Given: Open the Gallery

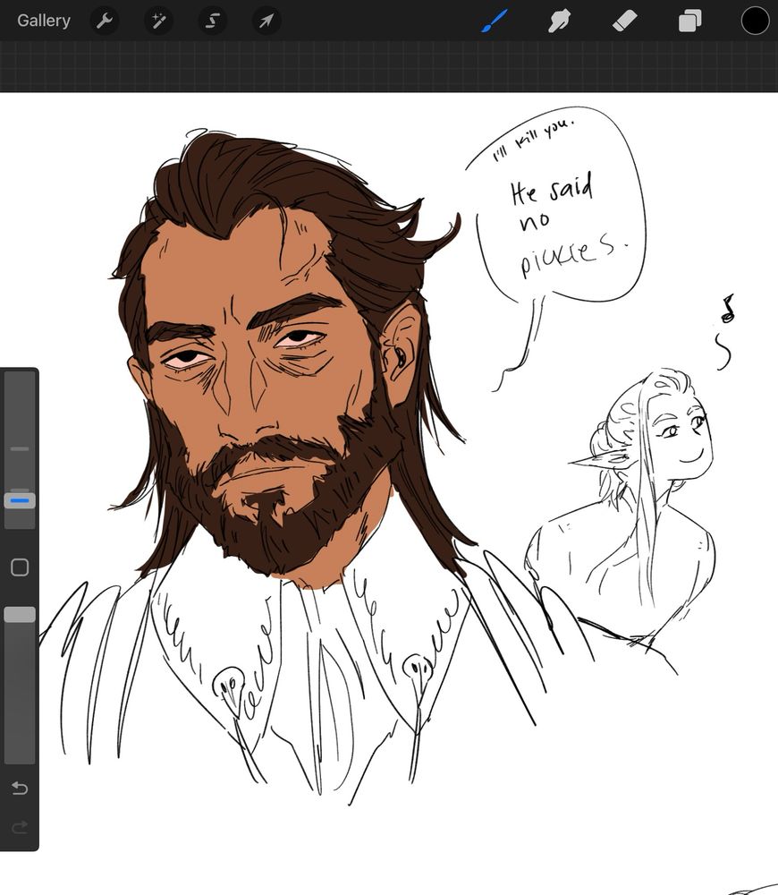Looking at the screenshot, I should (x=43, y=21).
